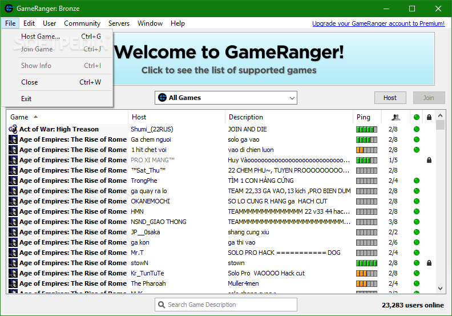Select host name ga quay ra lo
452x316 pixels.
coord(149,191)
